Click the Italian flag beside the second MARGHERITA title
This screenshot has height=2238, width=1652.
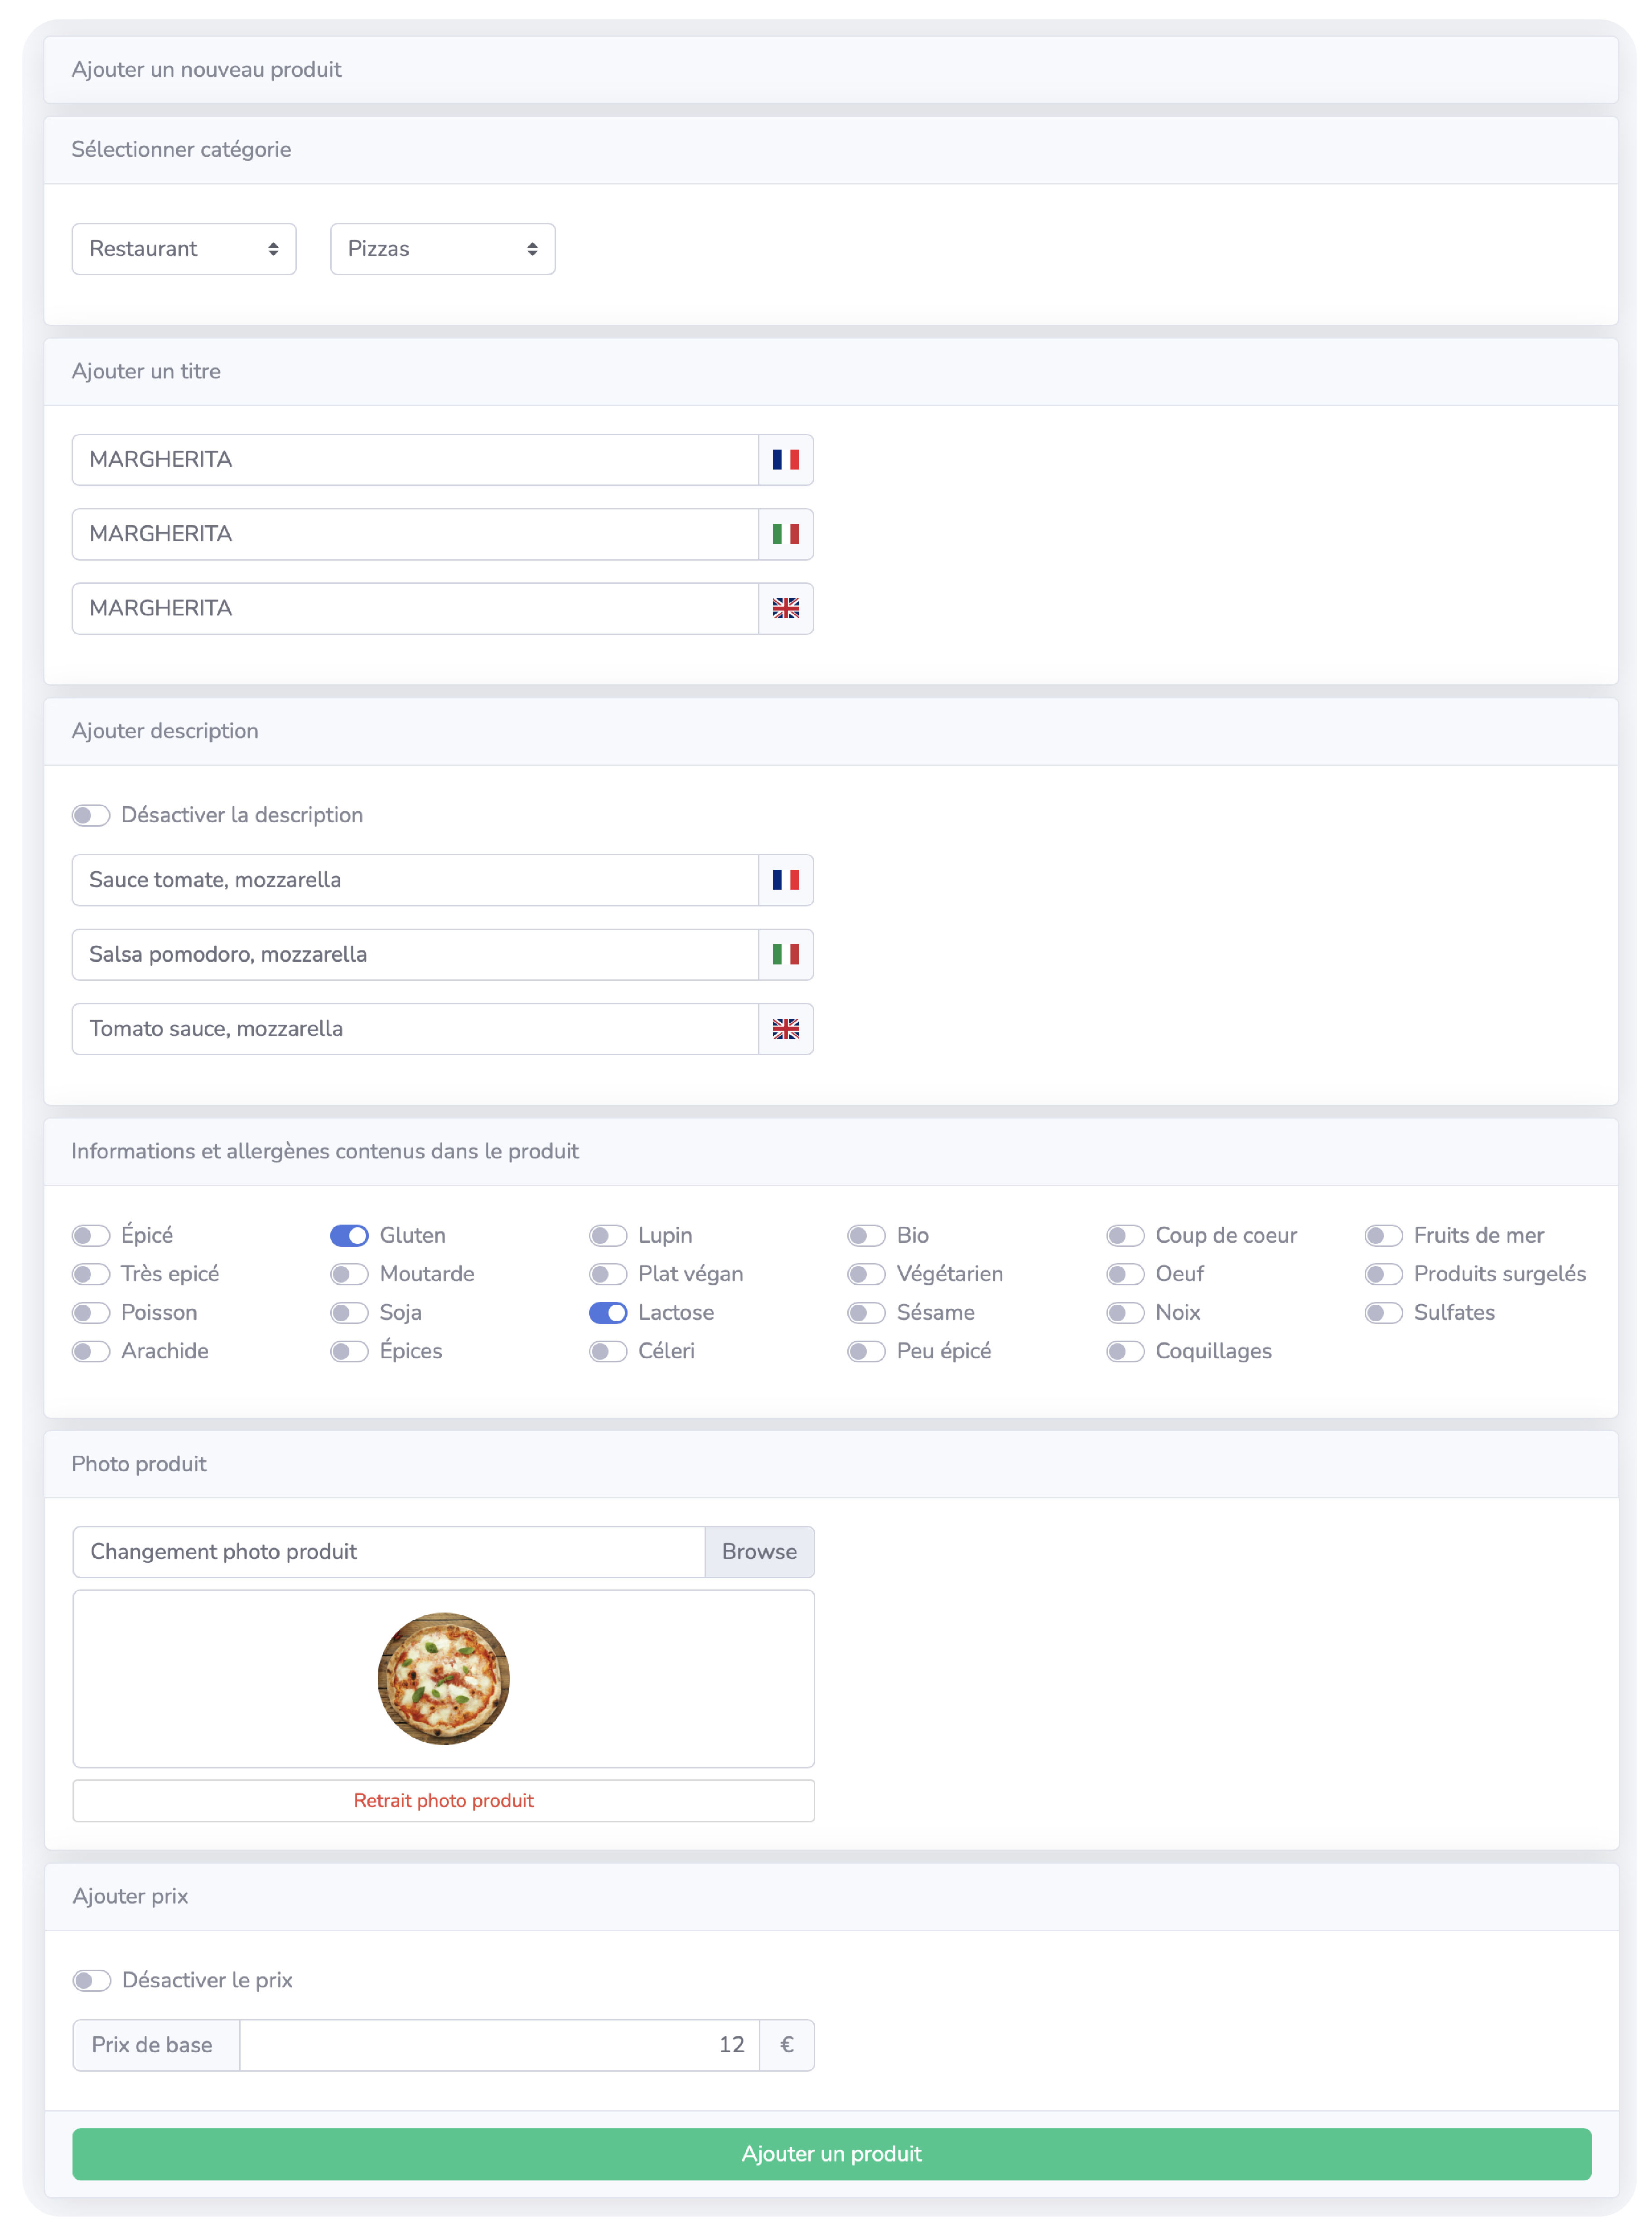785,534
